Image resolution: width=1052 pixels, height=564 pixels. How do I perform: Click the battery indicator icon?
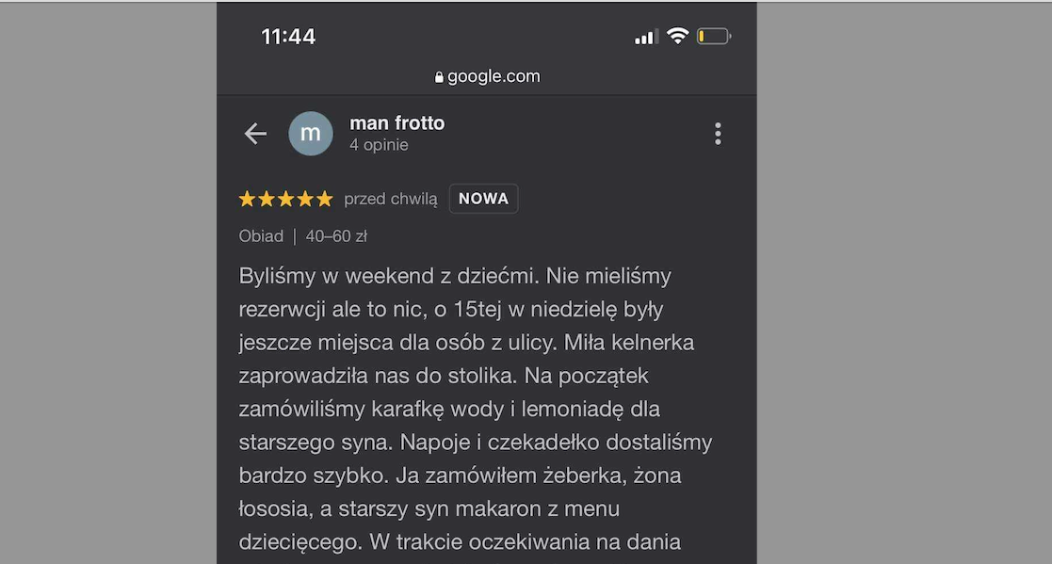[x=714, y=37]
